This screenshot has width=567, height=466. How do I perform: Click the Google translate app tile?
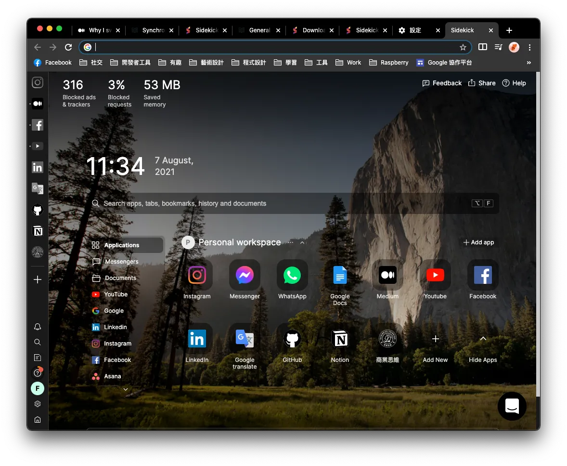[245, 339]
